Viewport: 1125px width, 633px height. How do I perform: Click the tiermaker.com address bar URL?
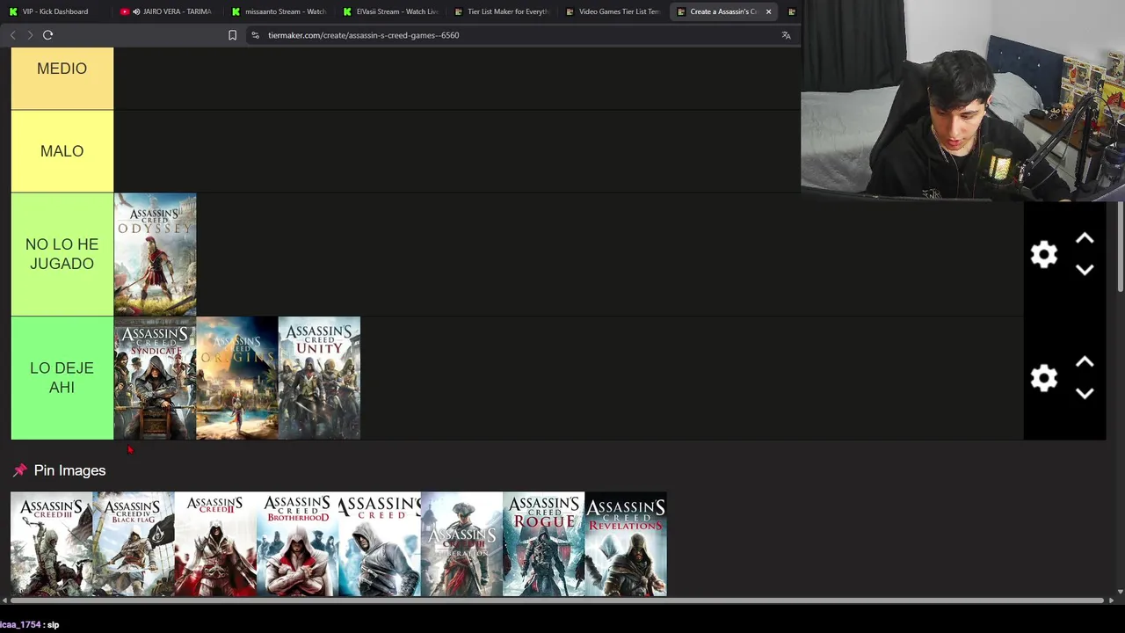(363, 35)
